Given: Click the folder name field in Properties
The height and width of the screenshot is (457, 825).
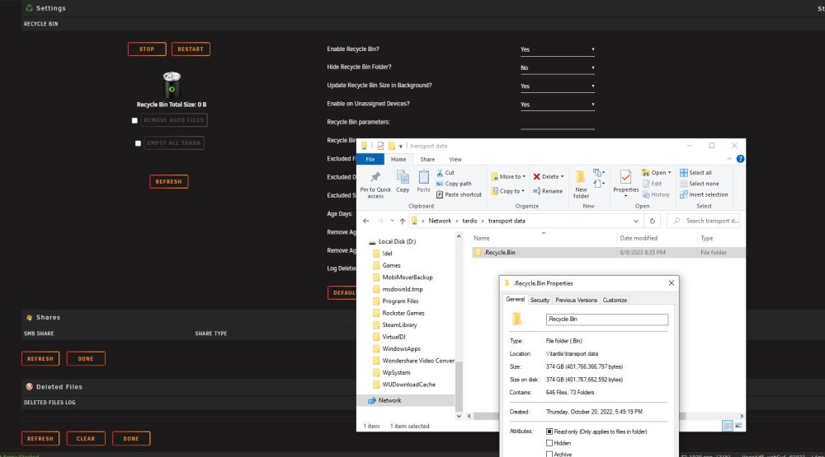Looking at the screenshot, I should point(606,319).
